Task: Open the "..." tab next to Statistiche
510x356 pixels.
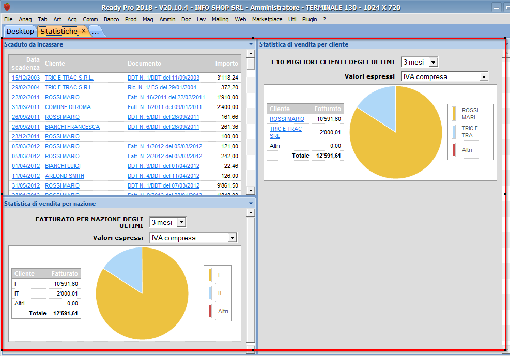Action: click(x=96, y=32)
